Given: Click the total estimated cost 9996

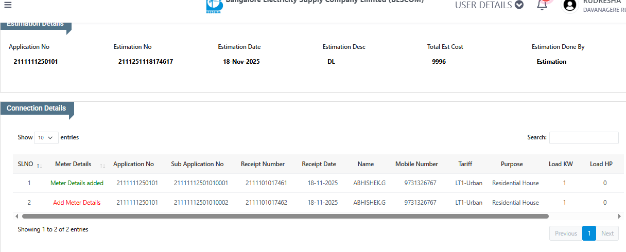Looking at the screenshot, I should coord(439,62).
